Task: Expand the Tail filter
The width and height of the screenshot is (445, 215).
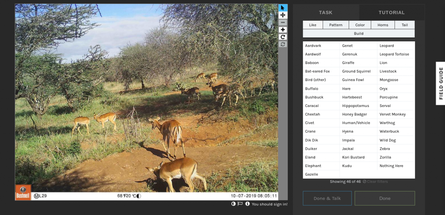Action: pyautogui.click(x=405, y=25)
